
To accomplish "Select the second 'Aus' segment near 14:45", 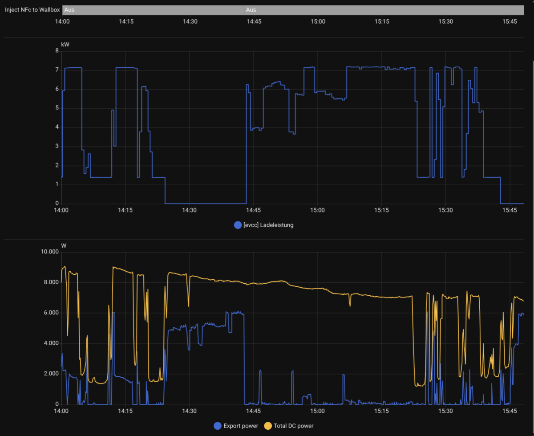I will coord(384,10).
